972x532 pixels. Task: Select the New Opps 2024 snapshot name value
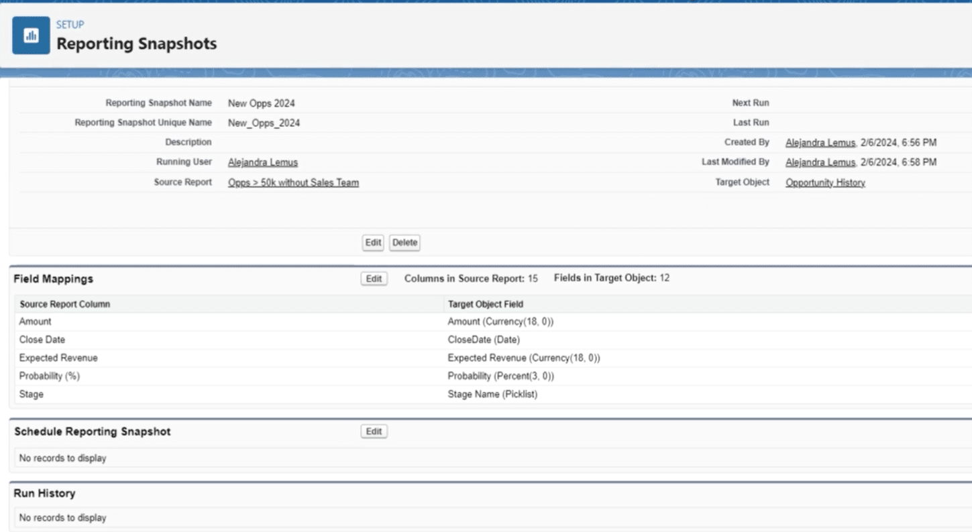click(261, 103)
